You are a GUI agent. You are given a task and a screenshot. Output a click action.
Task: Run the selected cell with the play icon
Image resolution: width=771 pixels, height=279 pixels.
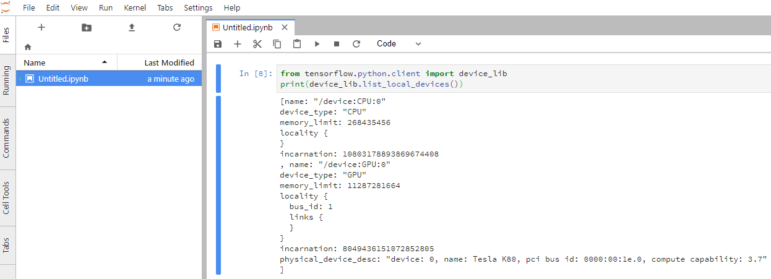(317, 44)
